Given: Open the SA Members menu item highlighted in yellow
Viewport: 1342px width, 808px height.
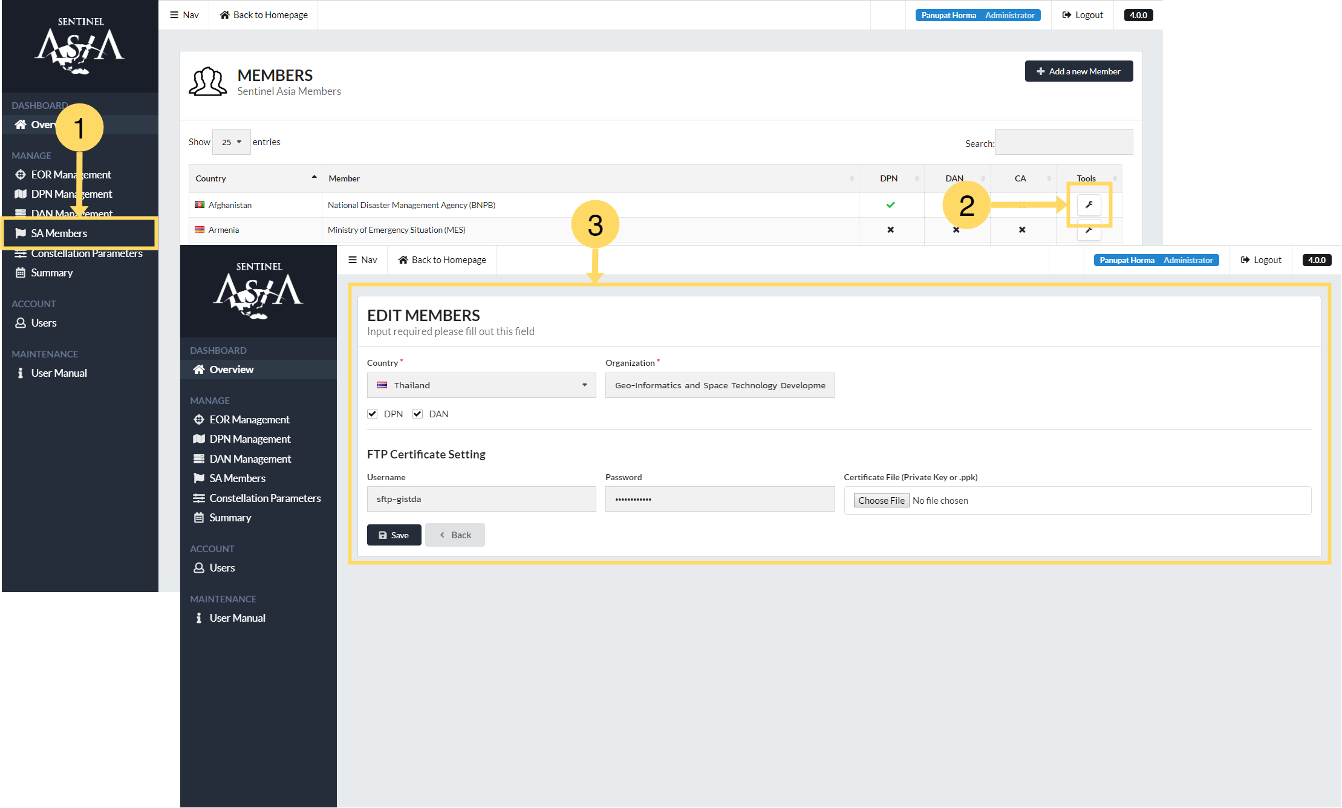Looking at the screenshot, I should coord(59,233).
